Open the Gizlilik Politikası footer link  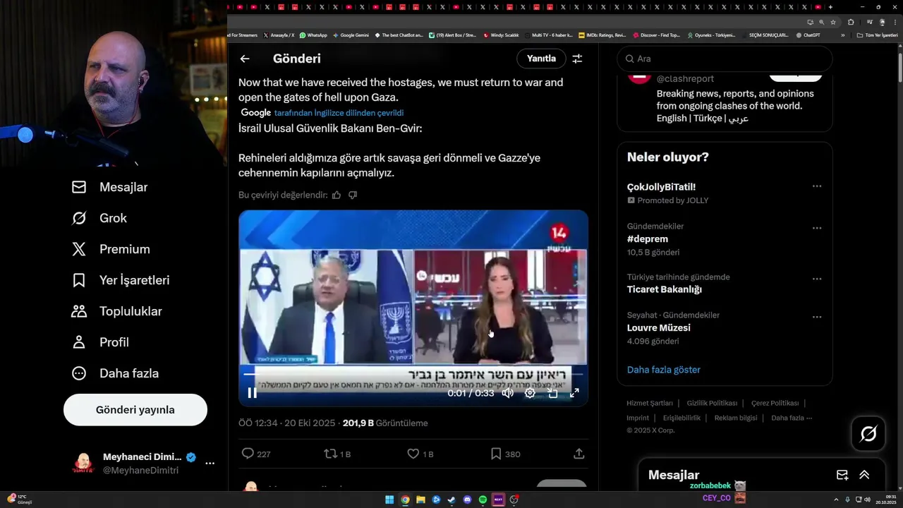(712, 403)
